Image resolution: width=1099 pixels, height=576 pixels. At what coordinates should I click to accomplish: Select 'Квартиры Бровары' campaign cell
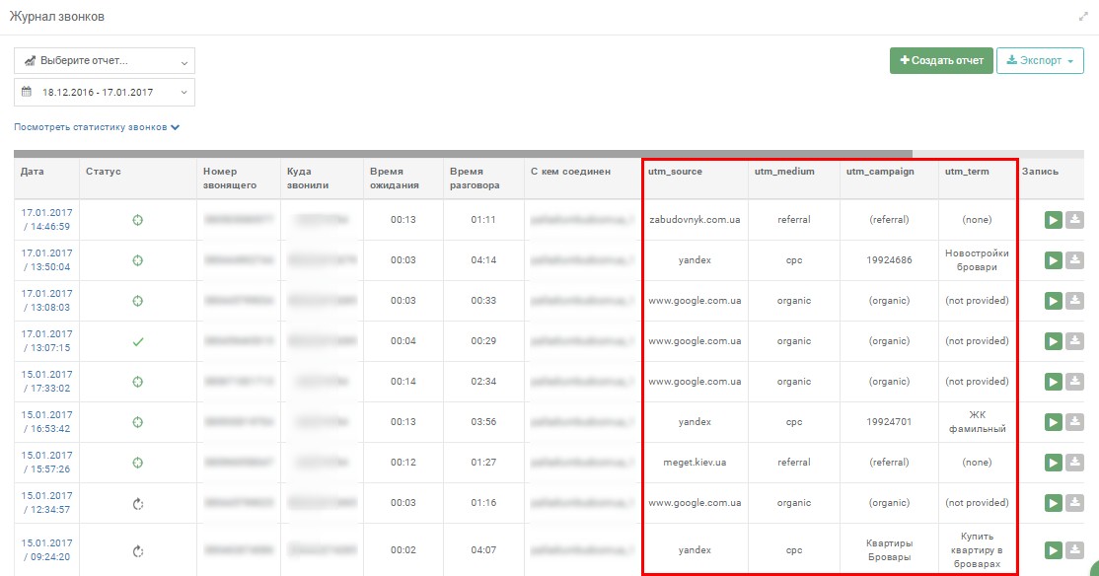pyautogui.click(x=889, y=550)
